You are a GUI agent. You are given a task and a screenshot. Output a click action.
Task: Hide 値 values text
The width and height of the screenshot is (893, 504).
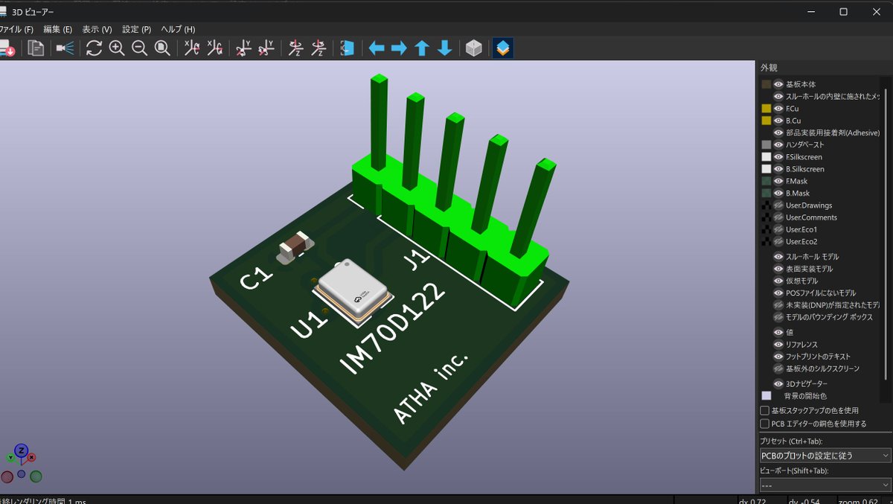tap(778, 332)
